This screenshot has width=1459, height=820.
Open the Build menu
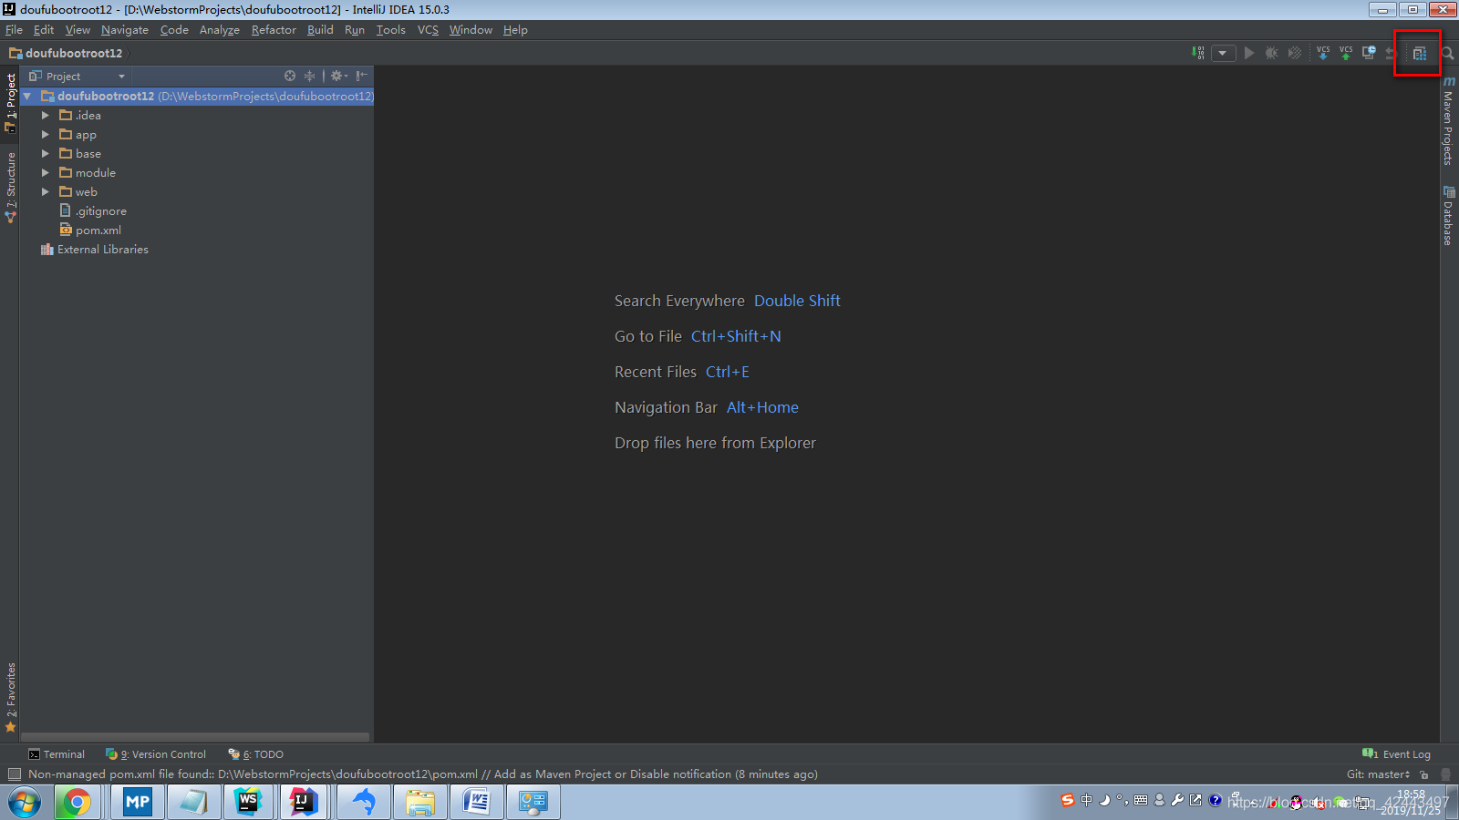tap(320, 30)
